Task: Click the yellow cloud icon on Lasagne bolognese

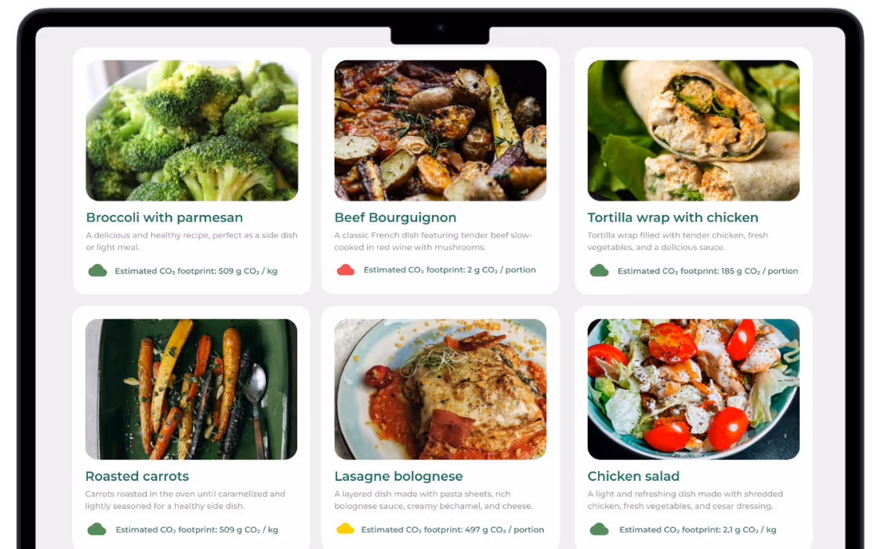Action: tap(345, 529)
